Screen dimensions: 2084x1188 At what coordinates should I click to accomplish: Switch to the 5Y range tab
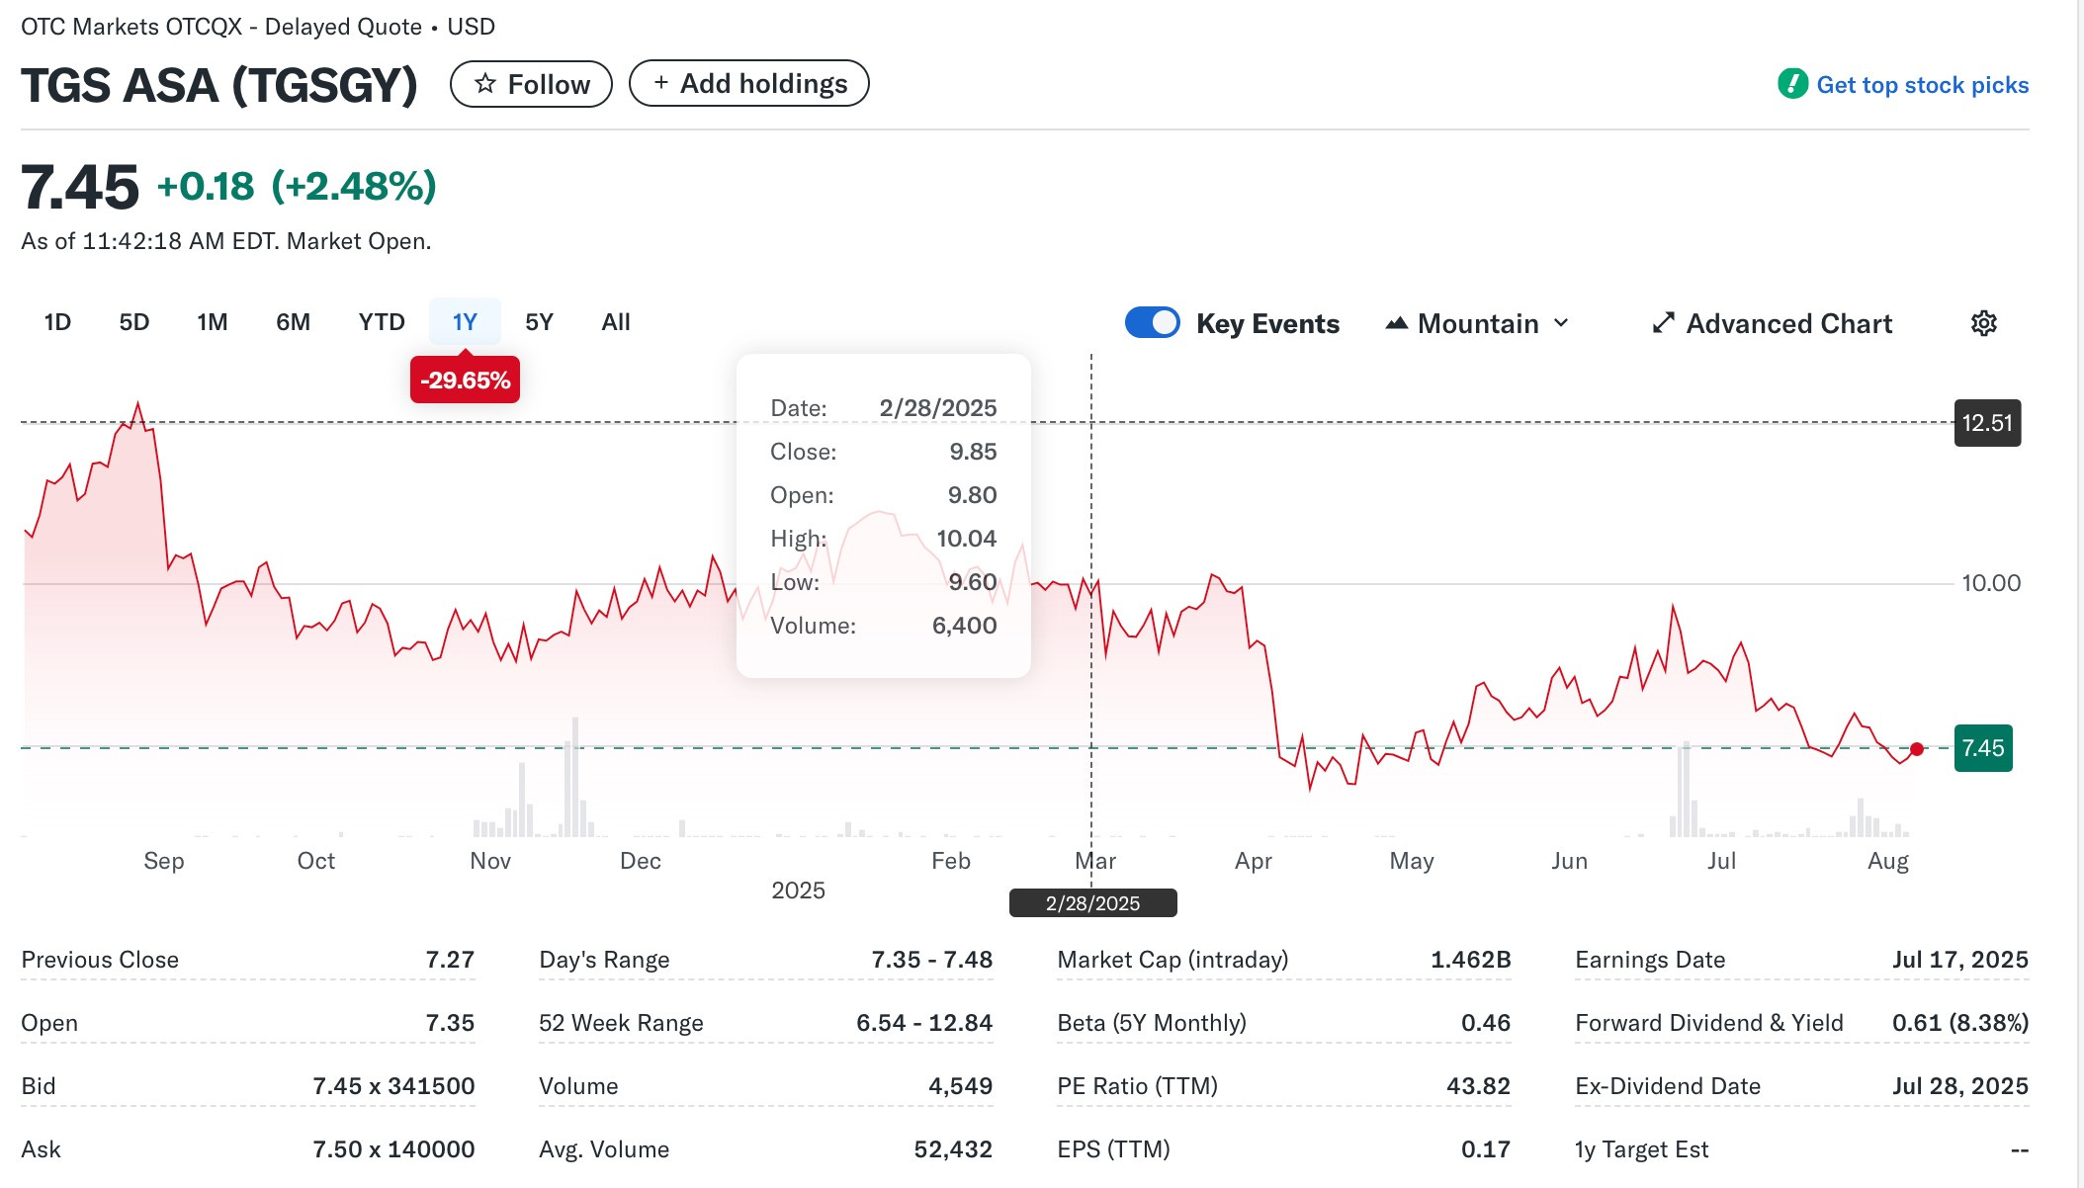click(x=539, y=322)
